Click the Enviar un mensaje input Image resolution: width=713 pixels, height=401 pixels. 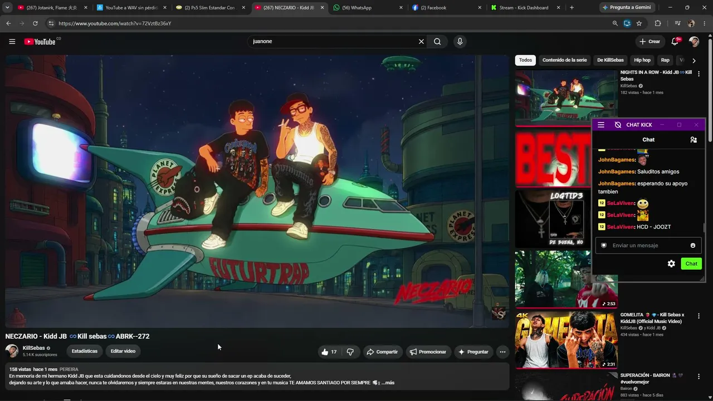(x=648, y=246)
